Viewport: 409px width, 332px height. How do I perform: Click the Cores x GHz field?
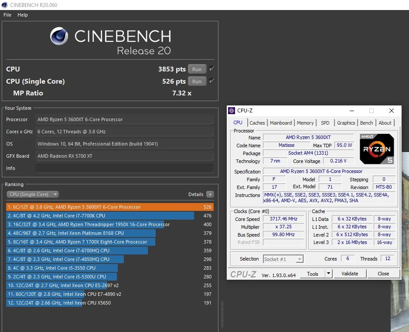click(x=124, y=132)
